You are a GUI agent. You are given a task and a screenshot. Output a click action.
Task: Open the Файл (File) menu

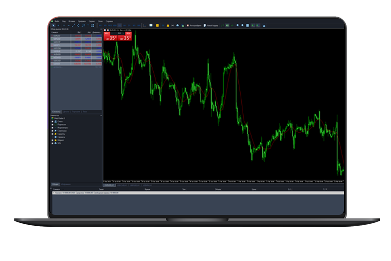click(57, 22)
